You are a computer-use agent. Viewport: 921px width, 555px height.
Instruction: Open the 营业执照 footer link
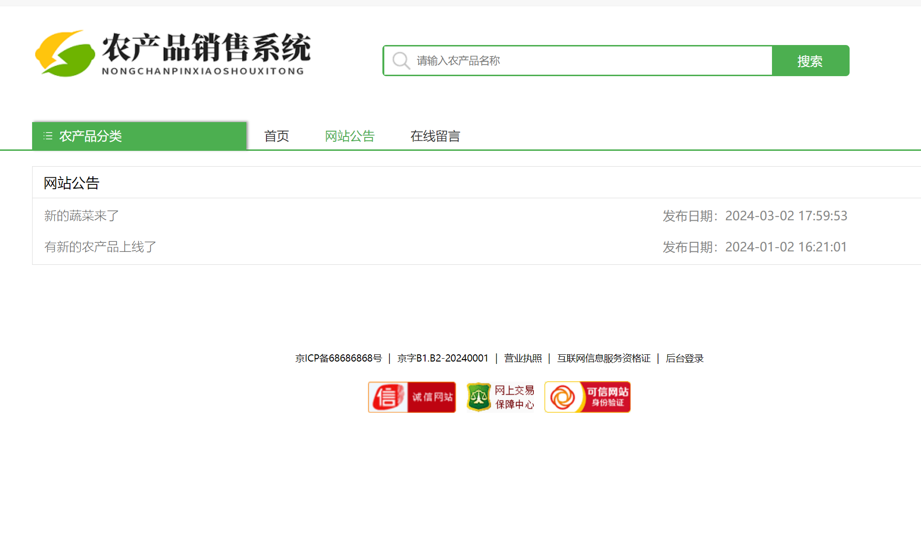(x=522, y=358)
